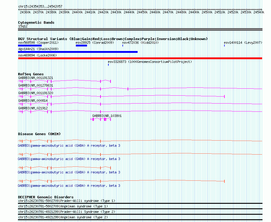The width and height of the screenshot is (271, 222).
Task: Open the esv28925 (Conrad2009) label
Action: 95,43
